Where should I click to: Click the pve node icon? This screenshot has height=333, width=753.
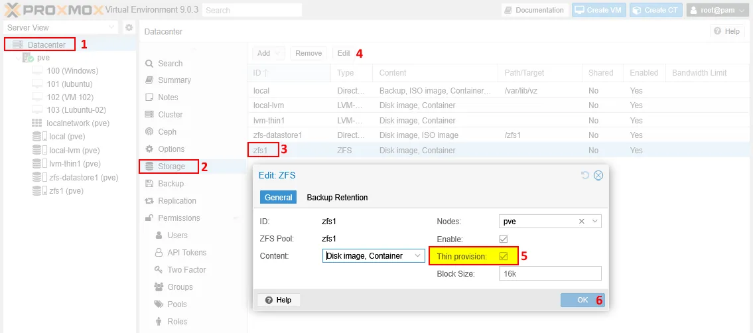point(28,58)
